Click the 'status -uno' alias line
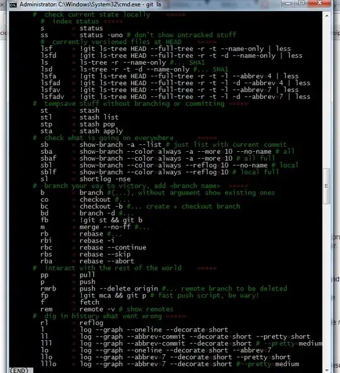This screenshot has height=373, width=340. pos(138,35)
